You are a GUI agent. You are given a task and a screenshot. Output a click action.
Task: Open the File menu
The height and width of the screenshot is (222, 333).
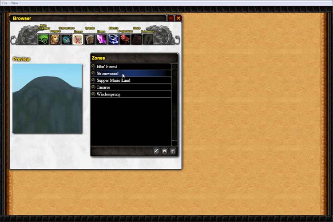4,3
